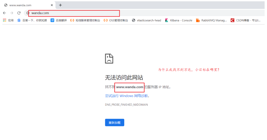Screen dimensions: 267x140
Task: Open the OSS管理控制台 bookmark
Action: [116, 20]
